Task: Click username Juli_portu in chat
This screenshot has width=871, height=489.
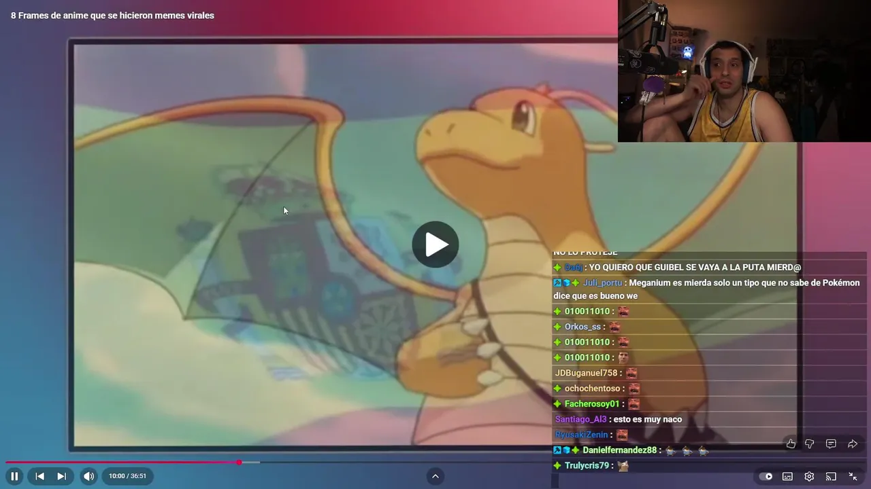Action: click(x=602, y=283)
